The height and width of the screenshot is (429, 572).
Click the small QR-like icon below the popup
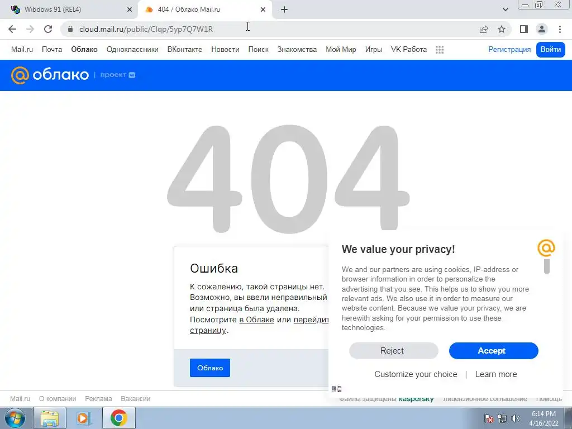pyautogui.click(x=337, y=389)
